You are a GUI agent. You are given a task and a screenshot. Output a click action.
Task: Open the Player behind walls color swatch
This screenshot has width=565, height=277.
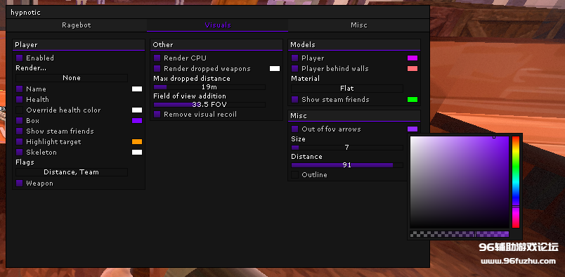pyautogui.click(x=413, y=68)
